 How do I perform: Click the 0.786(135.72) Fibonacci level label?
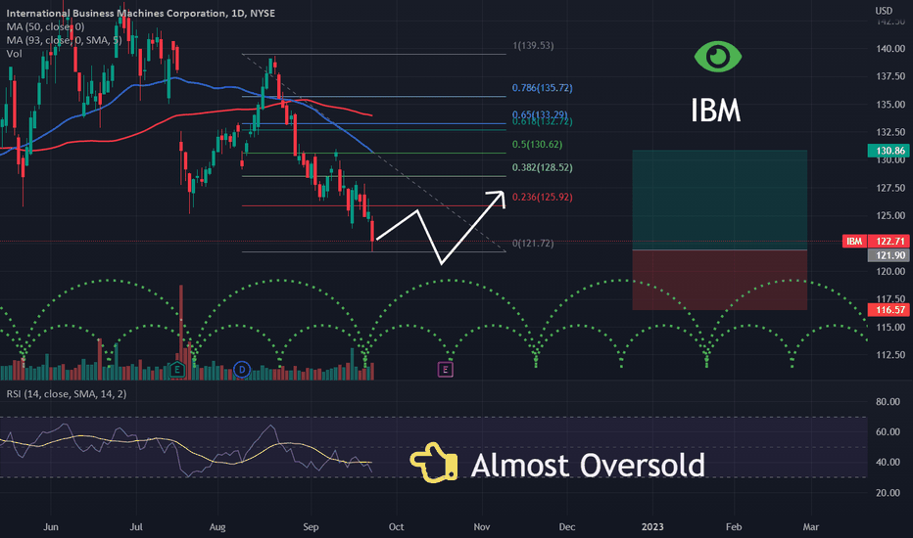pyautogui.click(x=542, y=88)
